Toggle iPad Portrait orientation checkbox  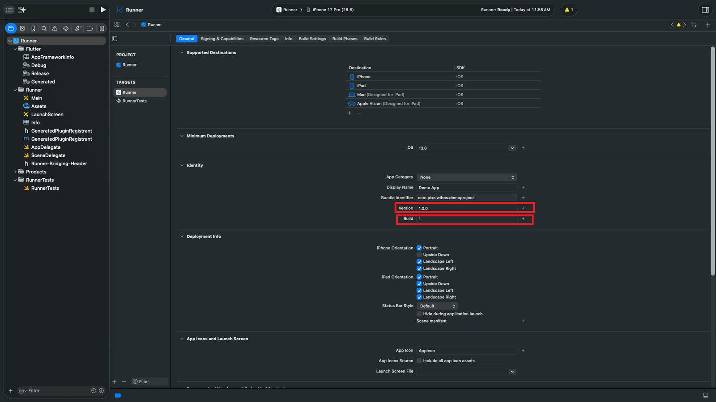click(419, 277)
